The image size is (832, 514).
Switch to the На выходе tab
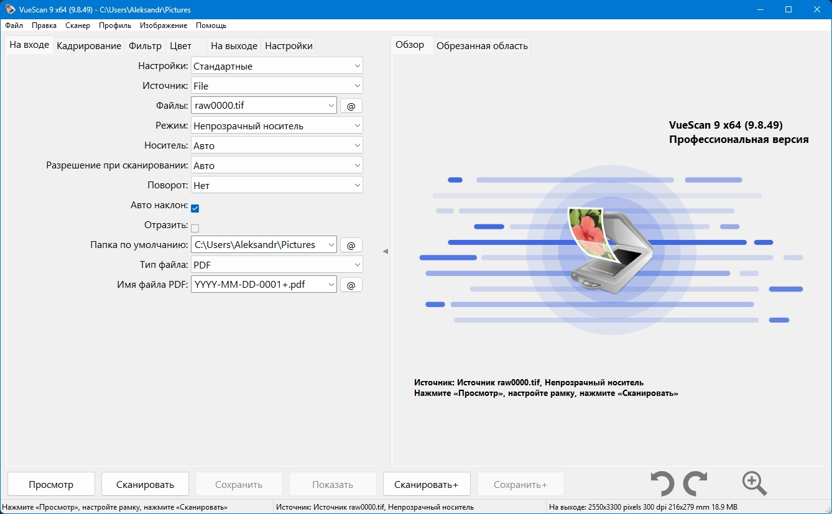coord(234,45)
